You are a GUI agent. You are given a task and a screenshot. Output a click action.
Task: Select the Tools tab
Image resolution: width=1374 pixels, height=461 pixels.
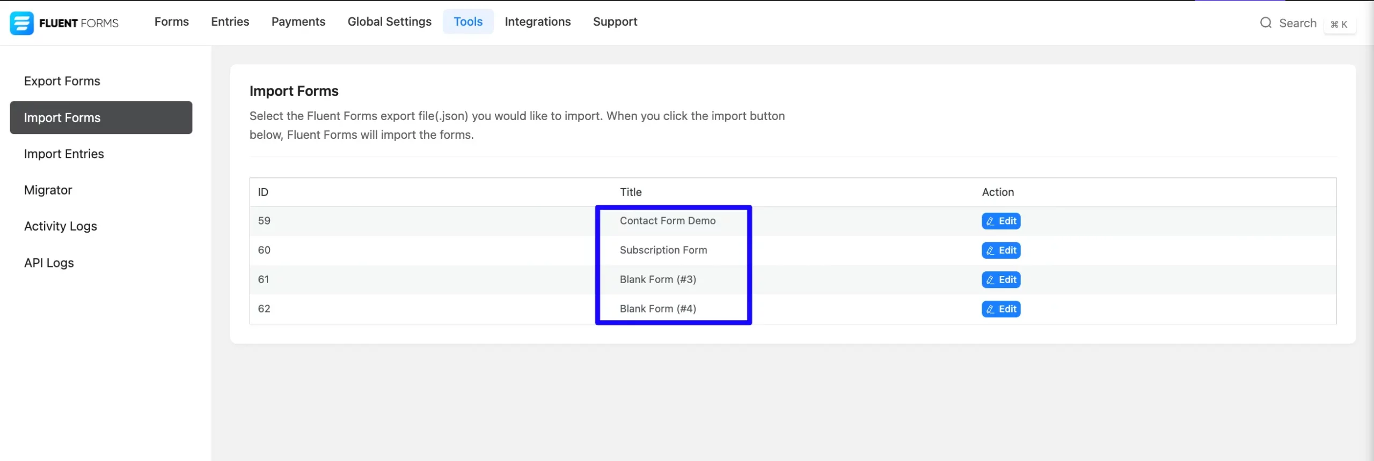coord(468,21)
